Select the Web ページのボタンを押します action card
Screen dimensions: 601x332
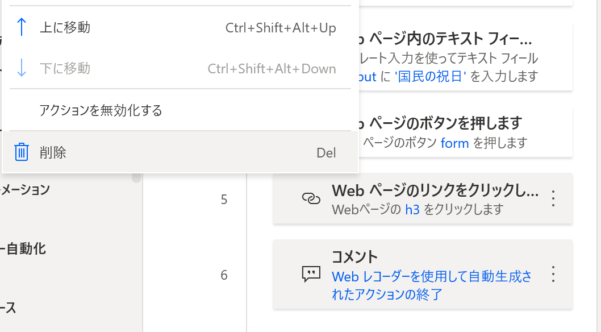point(466,131)
